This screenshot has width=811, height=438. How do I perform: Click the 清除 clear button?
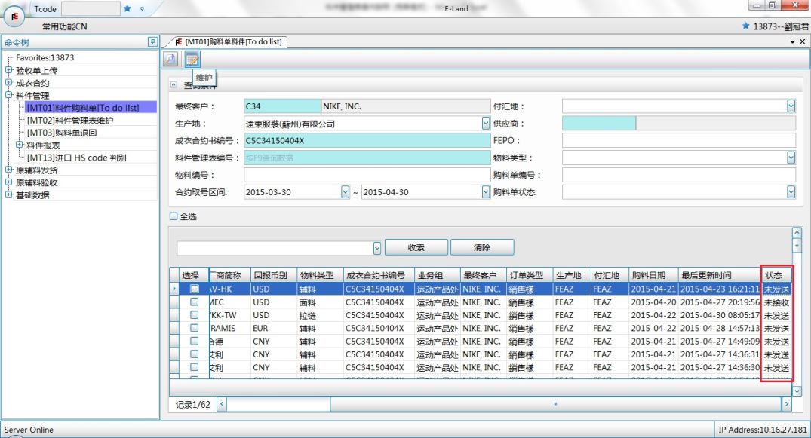[x=482, y=247]
